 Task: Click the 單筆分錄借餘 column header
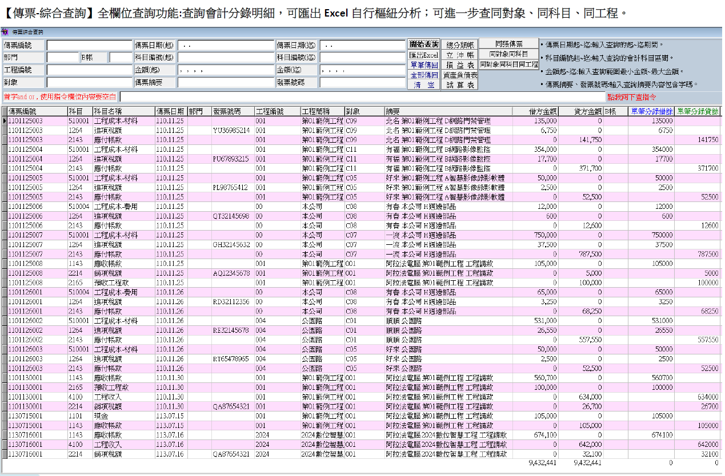click(651, 112)
